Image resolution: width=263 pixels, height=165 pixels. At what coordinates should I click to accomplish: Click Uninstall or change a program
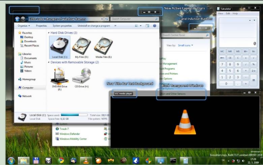[x=94, y=26]
